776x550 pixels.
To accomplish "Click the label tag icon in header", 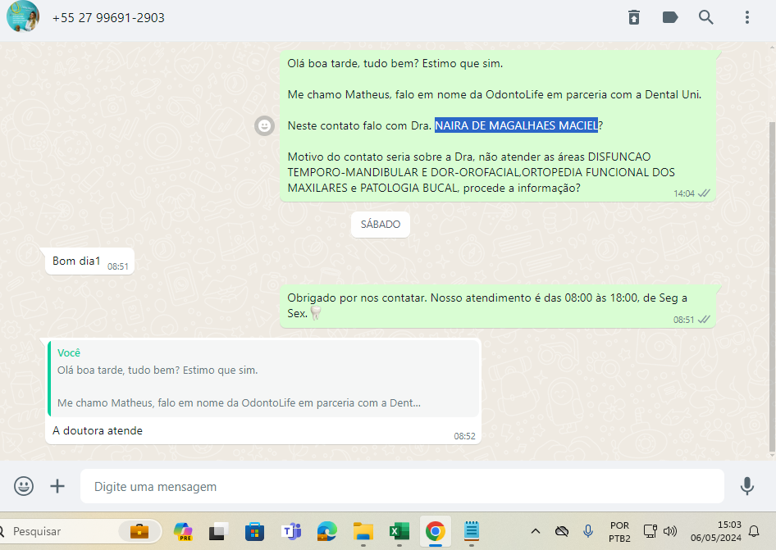I will coord(670,17).
